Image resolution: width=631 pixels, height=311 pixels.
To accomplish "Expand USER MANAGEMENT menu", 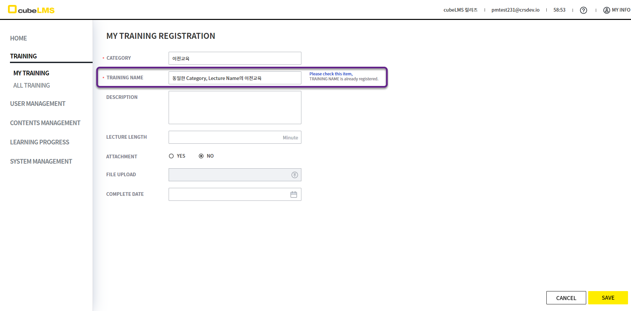I will (x=38, y=104).
